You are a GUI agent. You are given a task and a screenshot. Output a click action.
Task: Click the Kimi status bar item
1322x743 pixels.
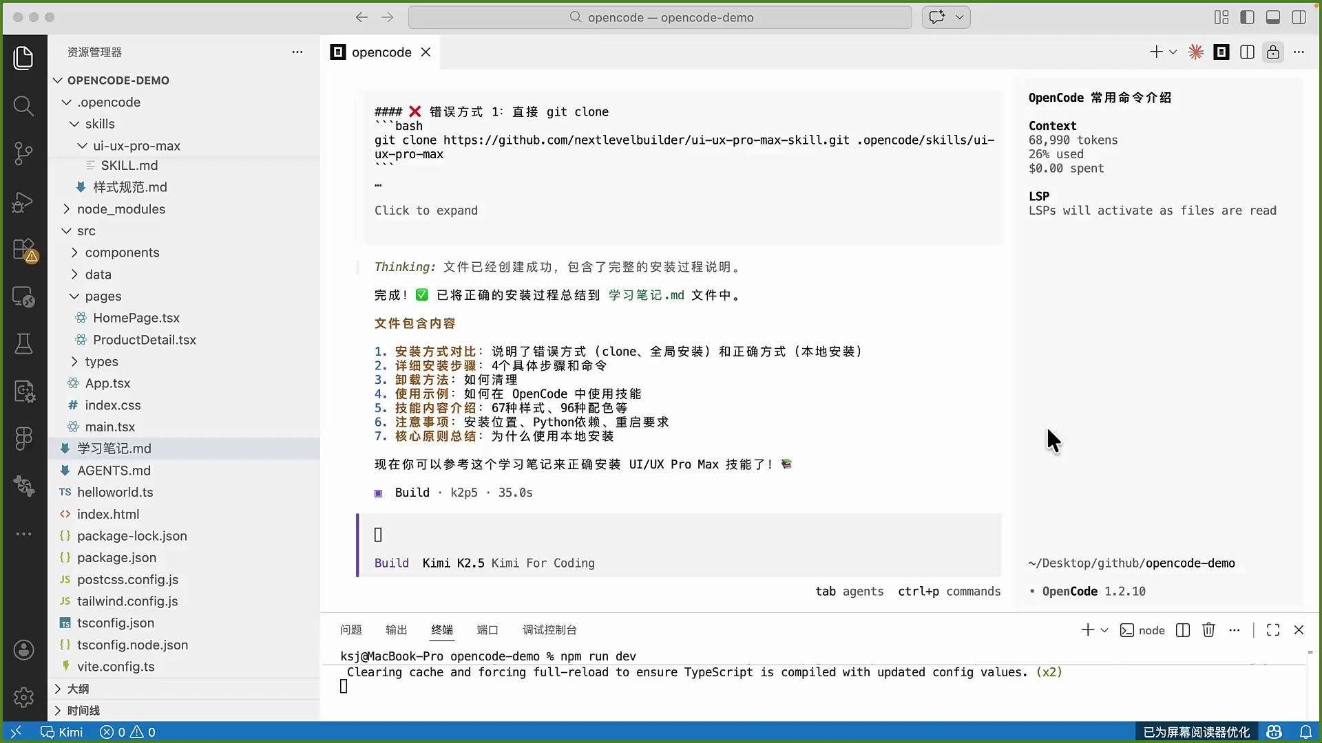(x=62, y=732)
